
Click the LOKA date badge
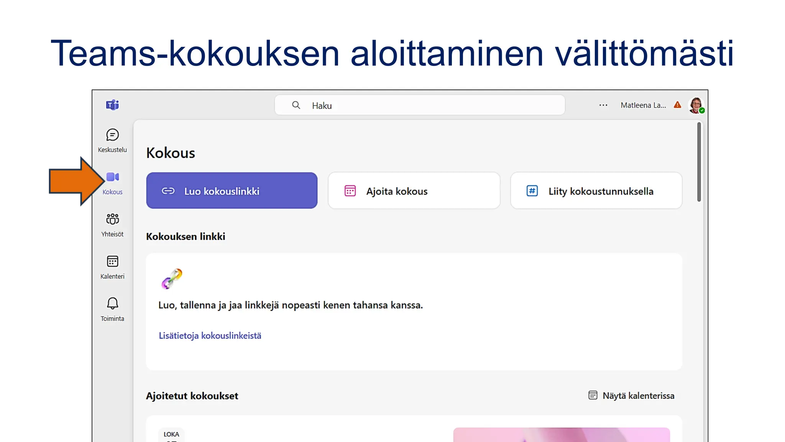tap(171, 435)
